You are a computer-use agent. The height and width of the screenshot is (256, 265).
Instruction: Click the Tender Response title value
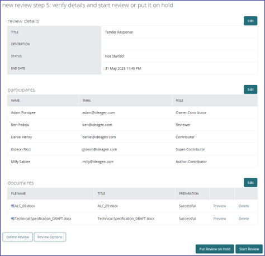click(119, 32)
